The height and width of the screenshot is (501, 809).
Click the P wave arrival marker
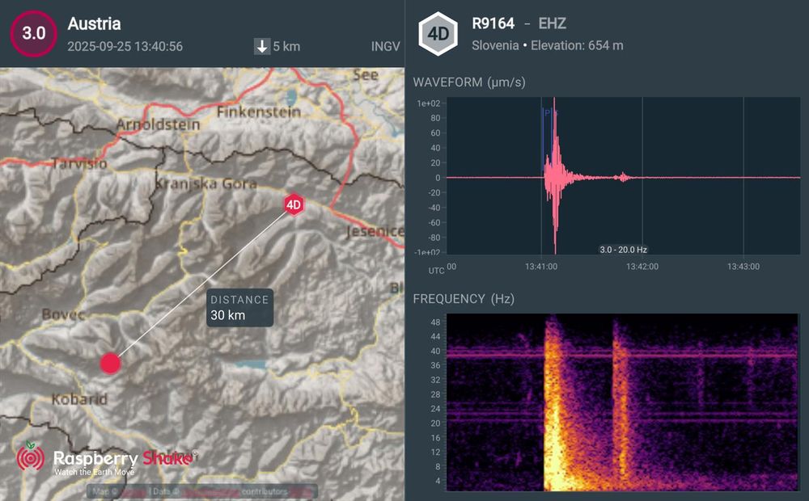click(547, 112)
